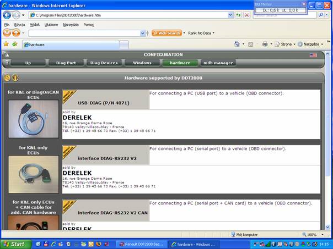Open the Edycja menu
The width and height of the screenshot is (333, 249).
point(19,25)
